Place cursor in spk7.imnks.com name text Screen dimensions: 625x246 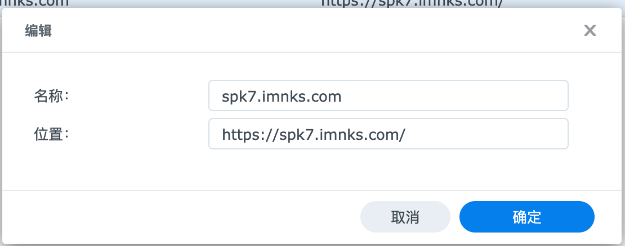(x=282, y=97)
